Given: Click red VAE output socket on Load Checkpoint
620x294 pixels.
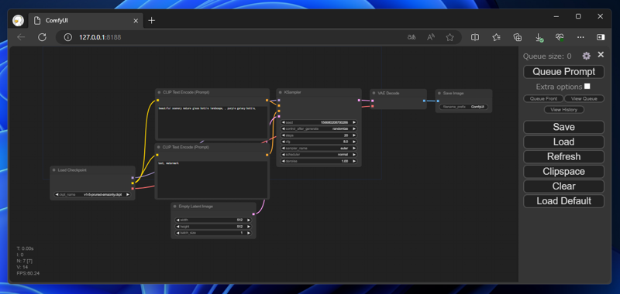Looking at the screenshot, I should pyautogui.click(x=133, y=189).
